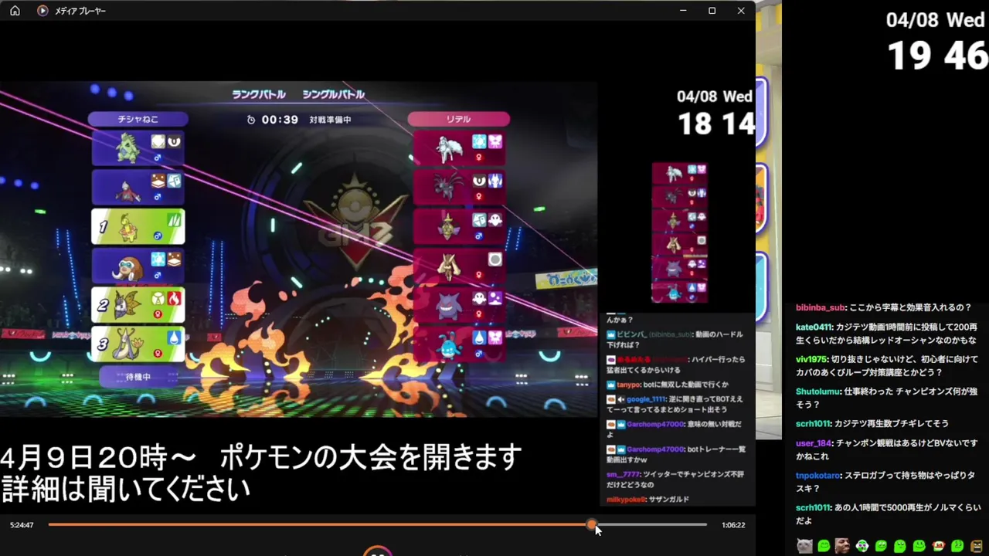
Task: Click the player name チシャねこ banner
Action: 138,119
